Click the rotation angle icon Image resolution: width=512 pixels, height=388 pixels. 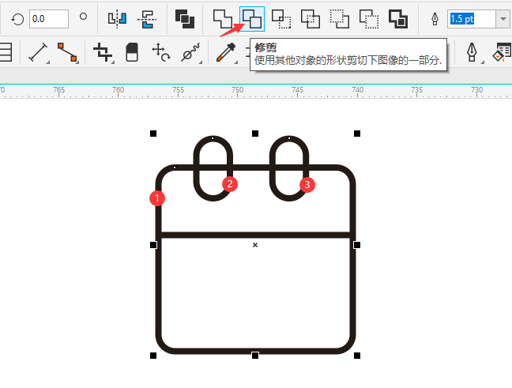tap(17, 19)
